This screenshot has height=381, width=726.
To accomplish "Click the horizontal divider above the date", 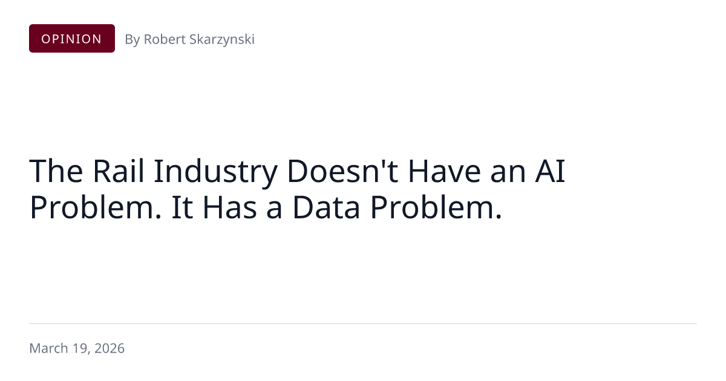I will click(363, 324).
